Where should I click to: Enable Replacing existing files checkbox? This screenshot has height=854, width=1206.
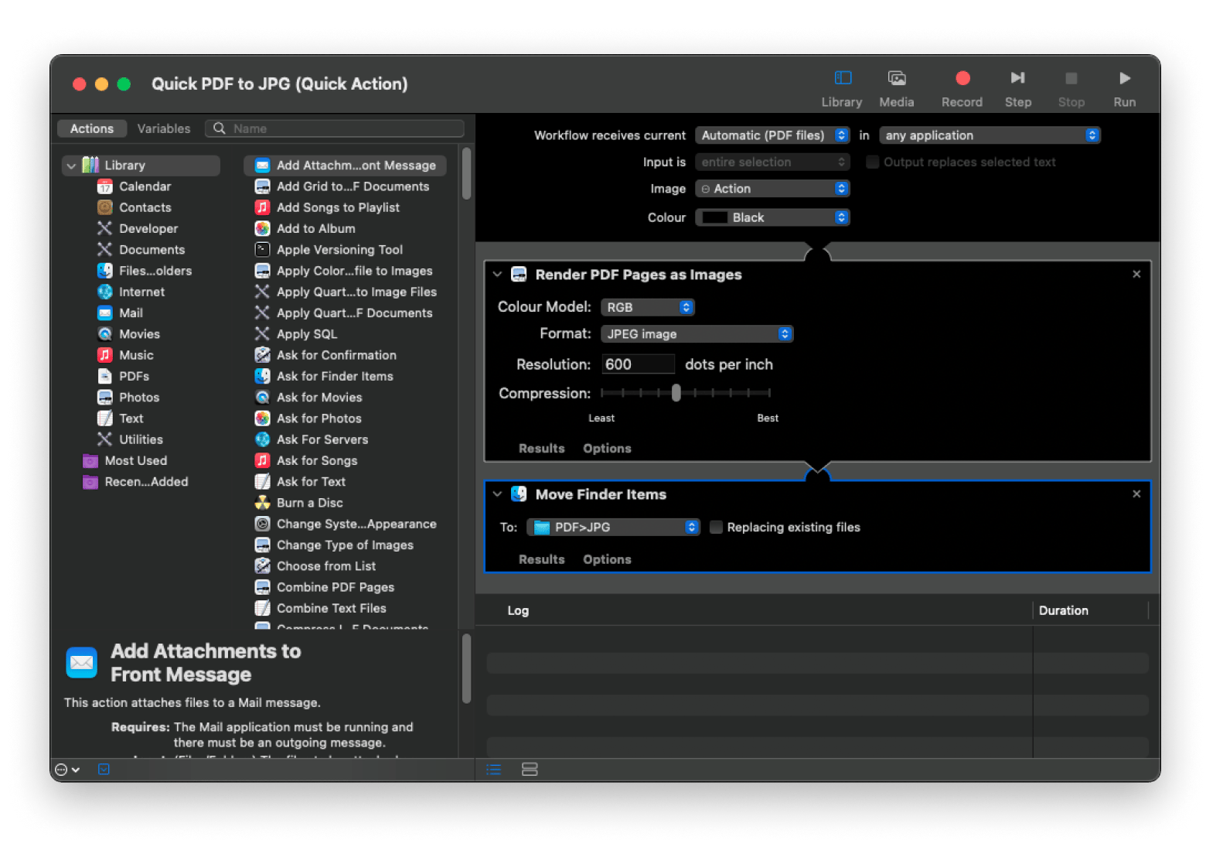tap(717, 528)
